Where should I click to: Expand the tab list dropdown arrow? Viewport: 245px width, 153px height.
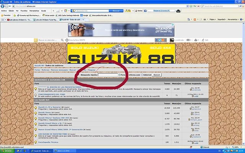(5, 20)
